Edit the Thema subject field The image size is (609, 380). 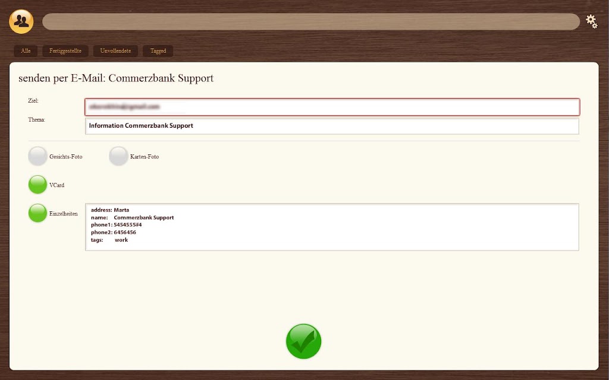click(x=332, y=126)
